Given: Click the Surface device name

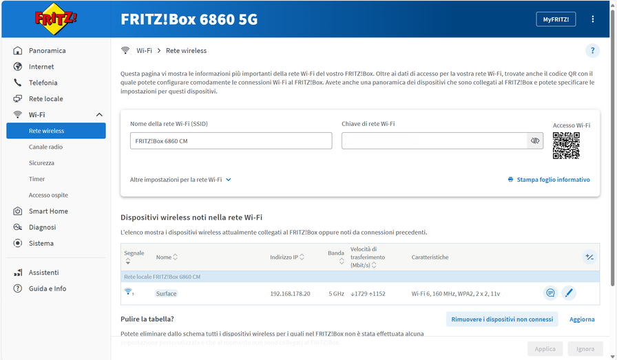Looking at the screenshot, I should tap(166, 293).
